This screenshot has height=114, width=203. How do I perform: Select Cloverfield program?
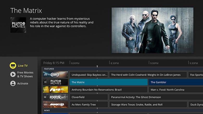point(89,97)
